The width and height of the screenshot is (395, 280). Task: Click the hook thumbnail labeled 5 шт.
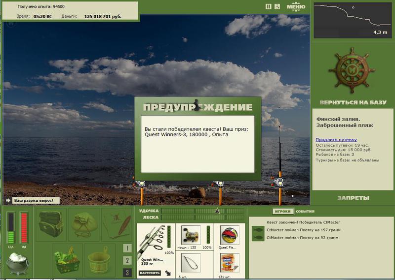coord(191,263)
